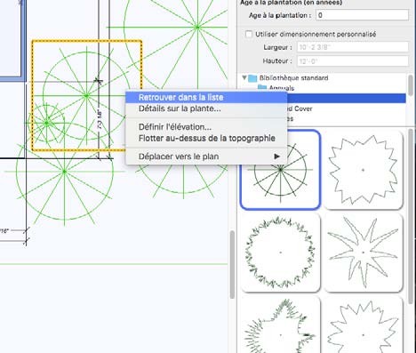
Task: Click the 'Annuals' folder icon
Action: (262, 87)
